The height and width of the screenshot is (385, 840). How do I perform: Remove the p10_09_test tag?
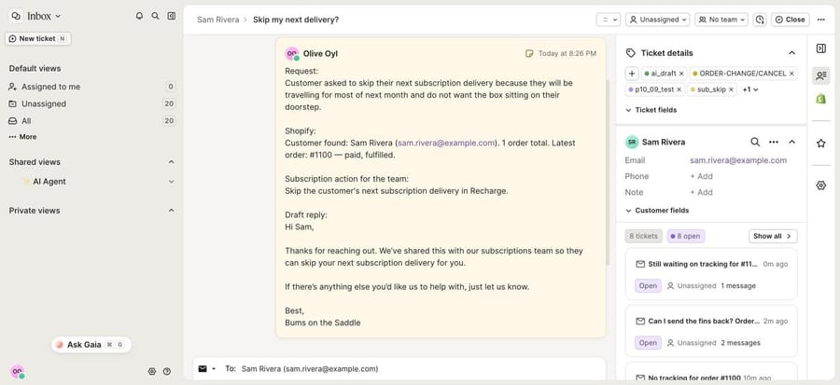point(679,89)
